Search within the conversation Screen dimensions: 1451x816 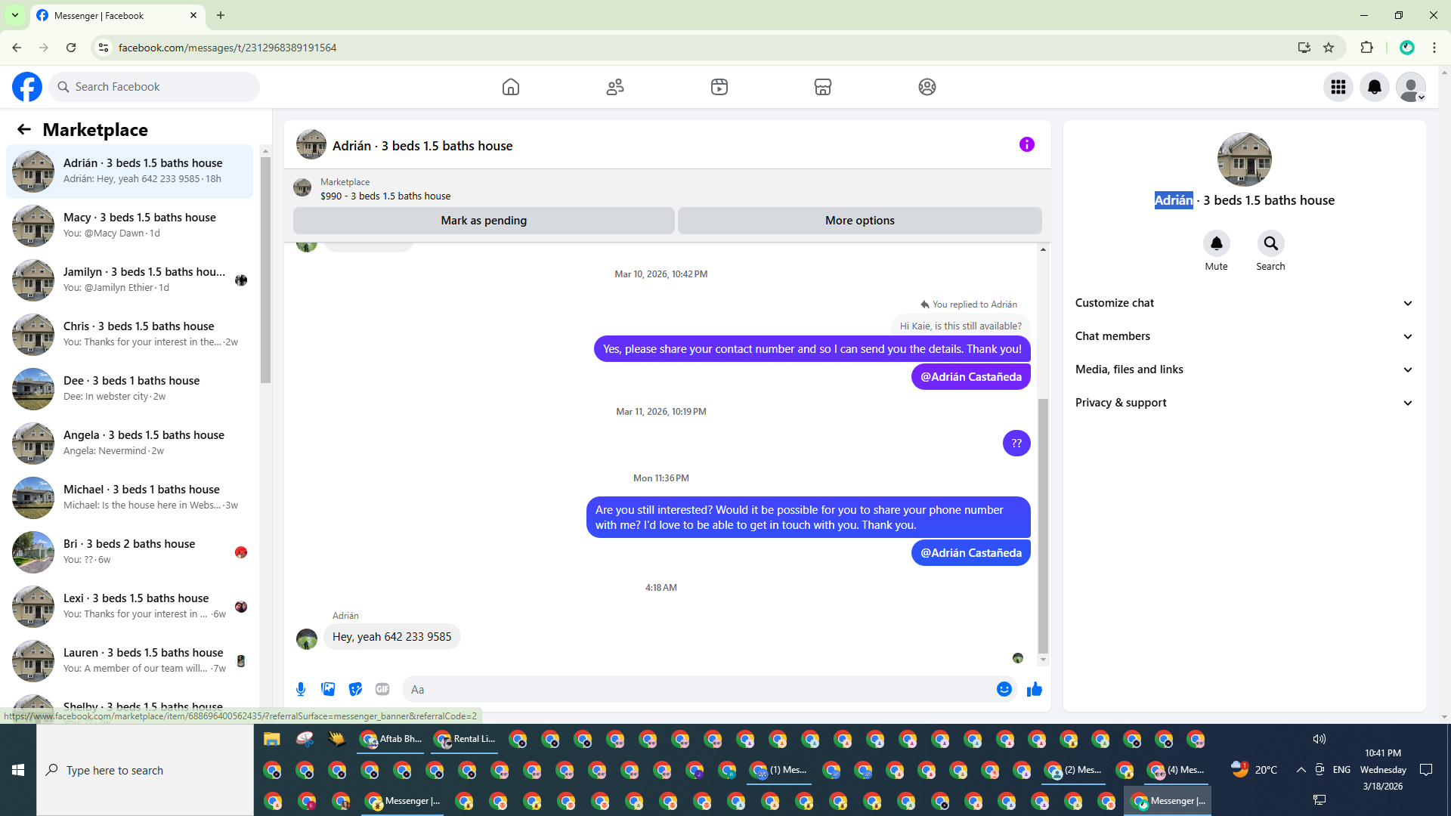(1270, 244)
